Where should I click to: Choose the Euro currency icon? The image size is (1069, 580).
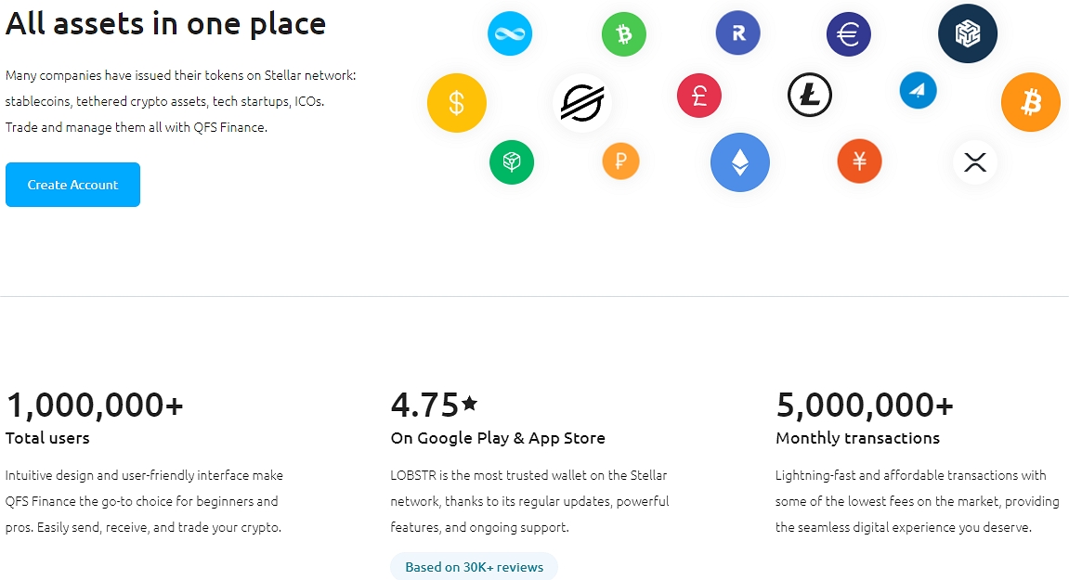849,35
